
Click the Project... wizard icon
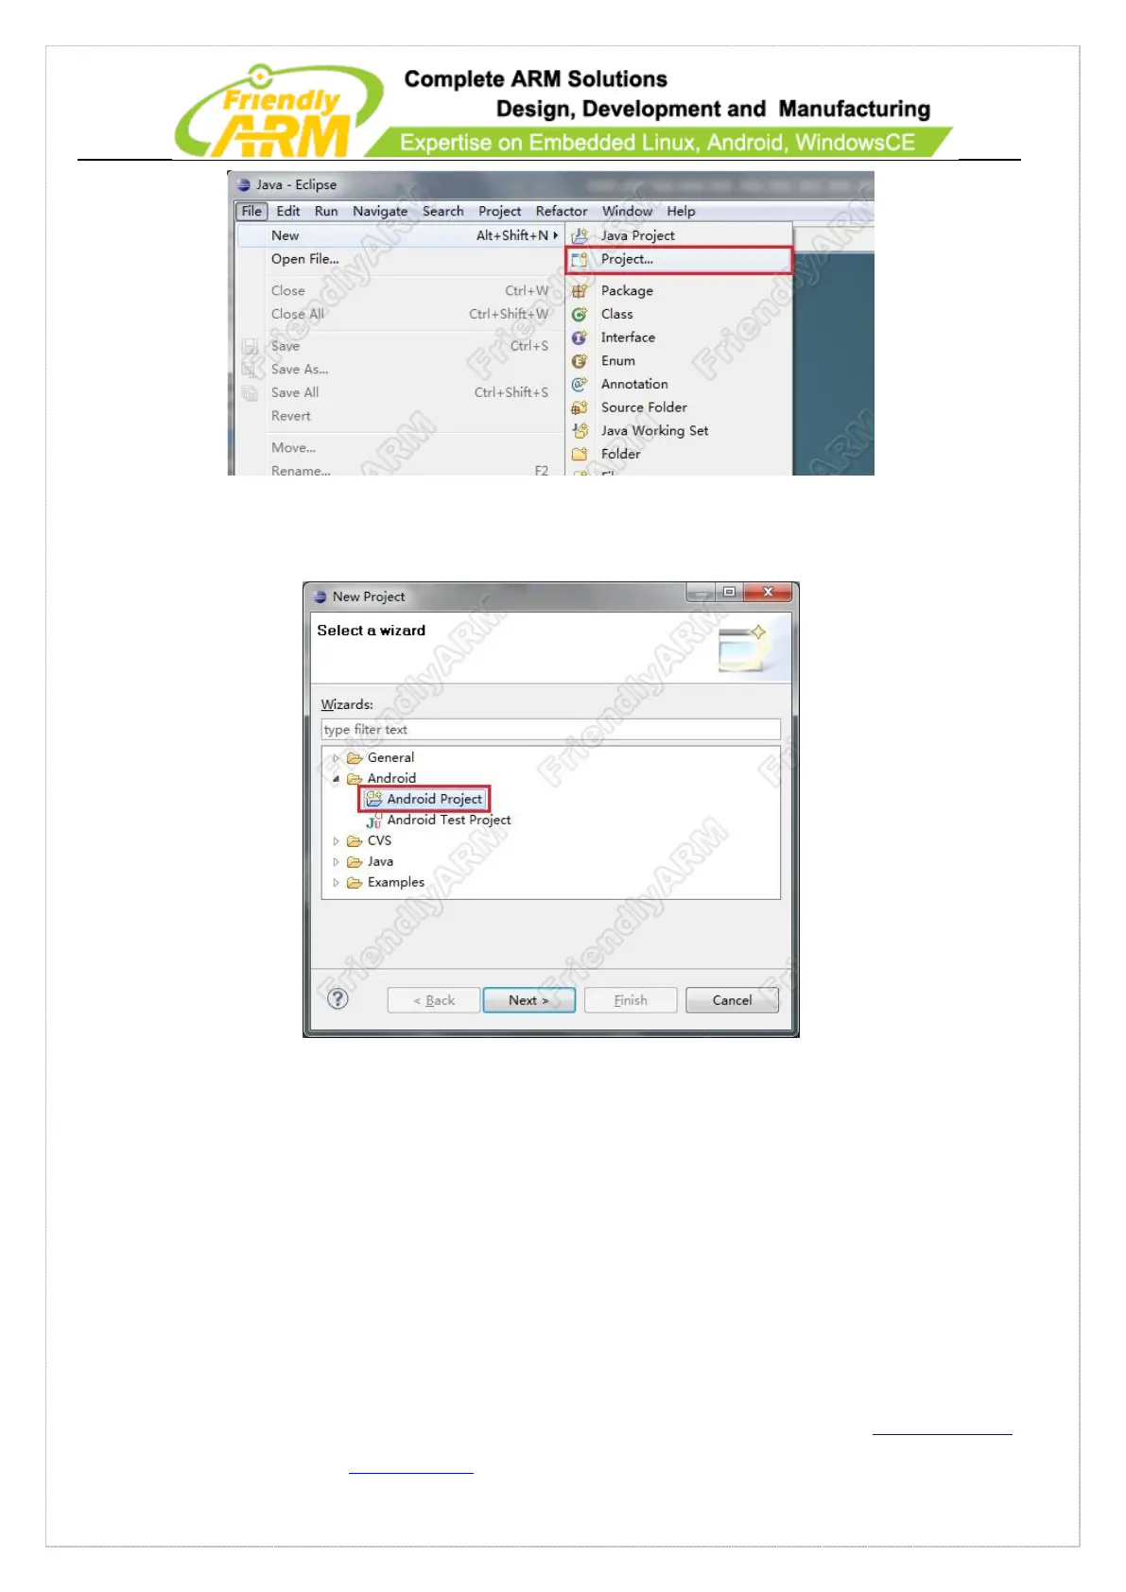click(x=580, y=259)
